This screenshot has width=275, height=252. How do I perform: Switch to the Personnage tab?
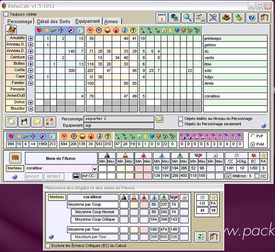(x=20, y=21)
